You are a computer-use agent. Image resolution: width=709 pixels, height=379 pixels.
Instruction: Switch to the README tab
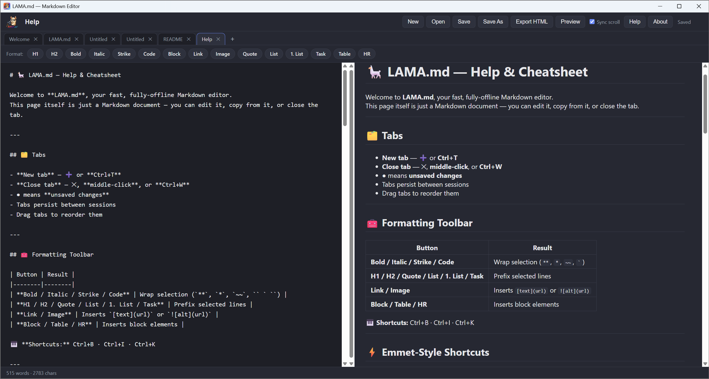pos(173,39)
